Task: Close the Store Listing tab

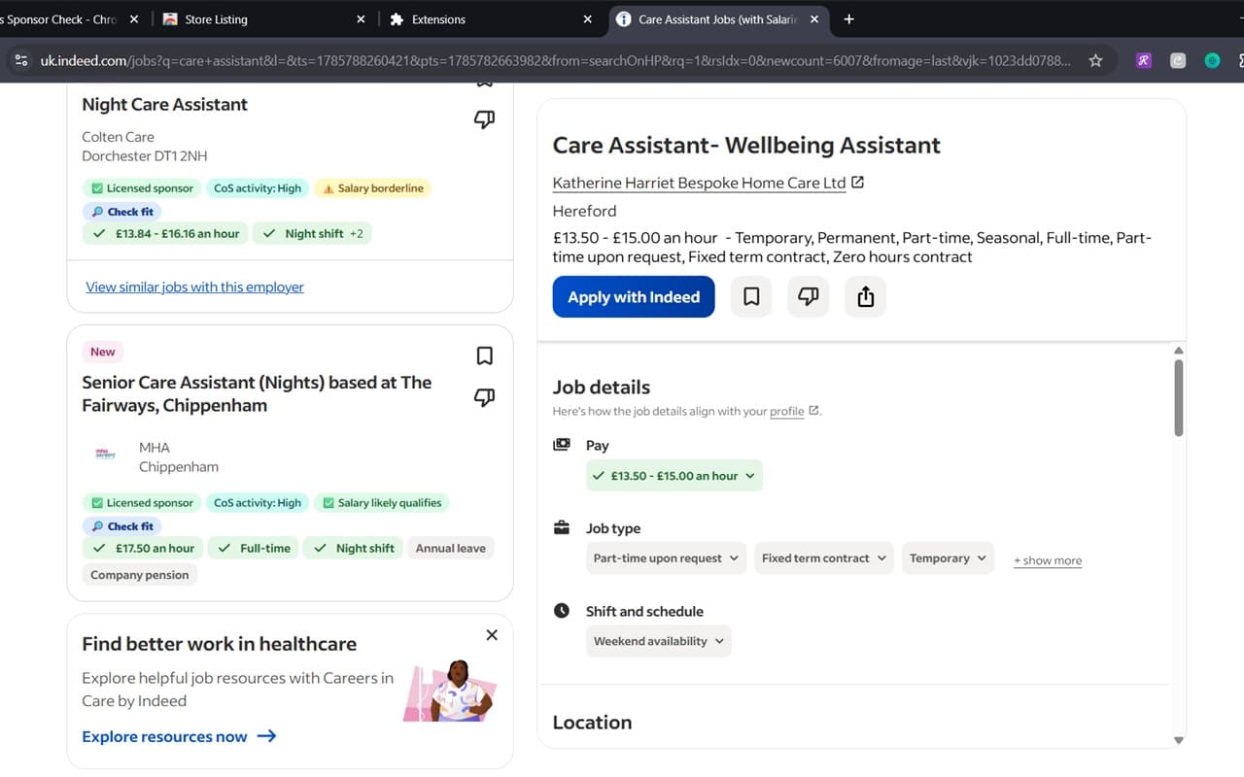Action: pos(361,19)
